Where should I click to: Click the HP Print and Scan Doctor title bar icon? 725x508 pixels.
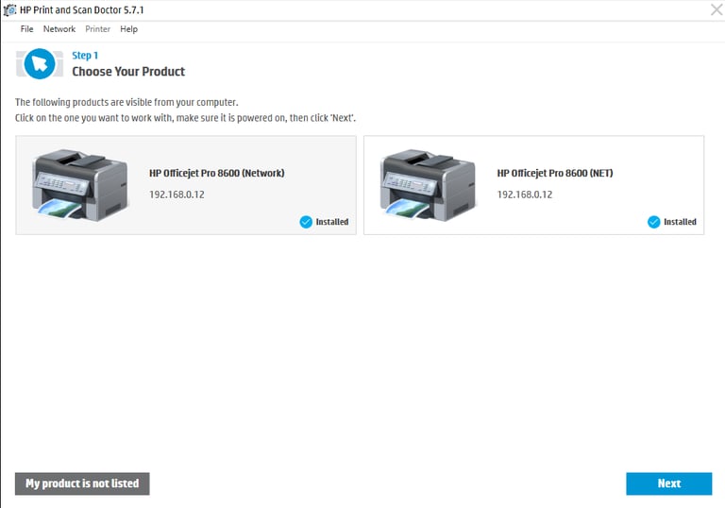pyautogui.click(x=9, y=9)
